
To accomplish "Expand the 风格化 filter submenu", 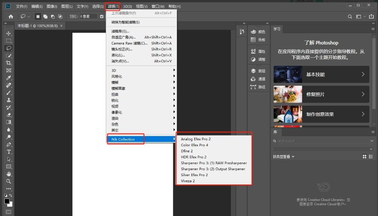I will [141, 77].
